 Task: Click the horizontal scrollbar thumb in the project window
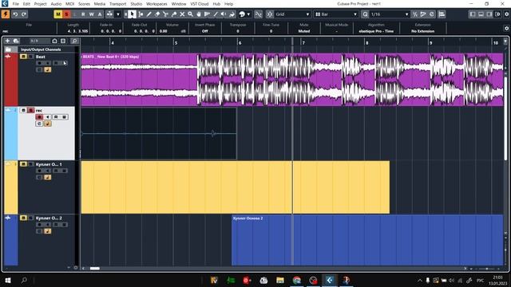pyautogui.click(x=95, y=269)
